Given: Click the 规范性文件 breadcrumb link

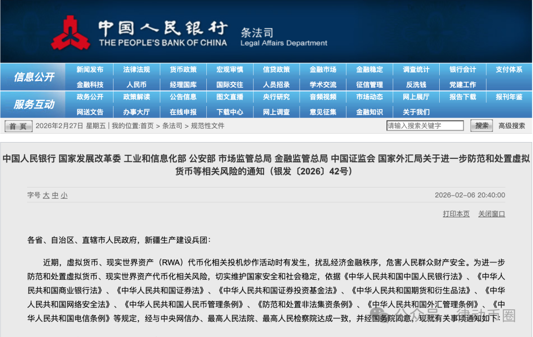Looking at the screenshot, I should pos(208,126).
